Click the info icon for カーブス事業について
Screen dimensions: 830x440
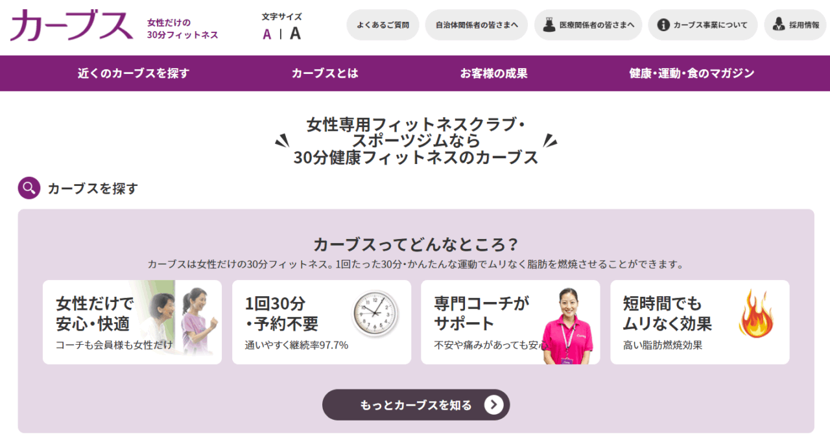[x=663, y=25]
